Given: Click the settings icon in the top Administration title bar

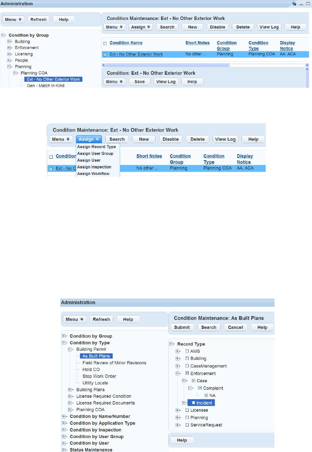Looking at the screenshot, I should click(x=294, y=4).
